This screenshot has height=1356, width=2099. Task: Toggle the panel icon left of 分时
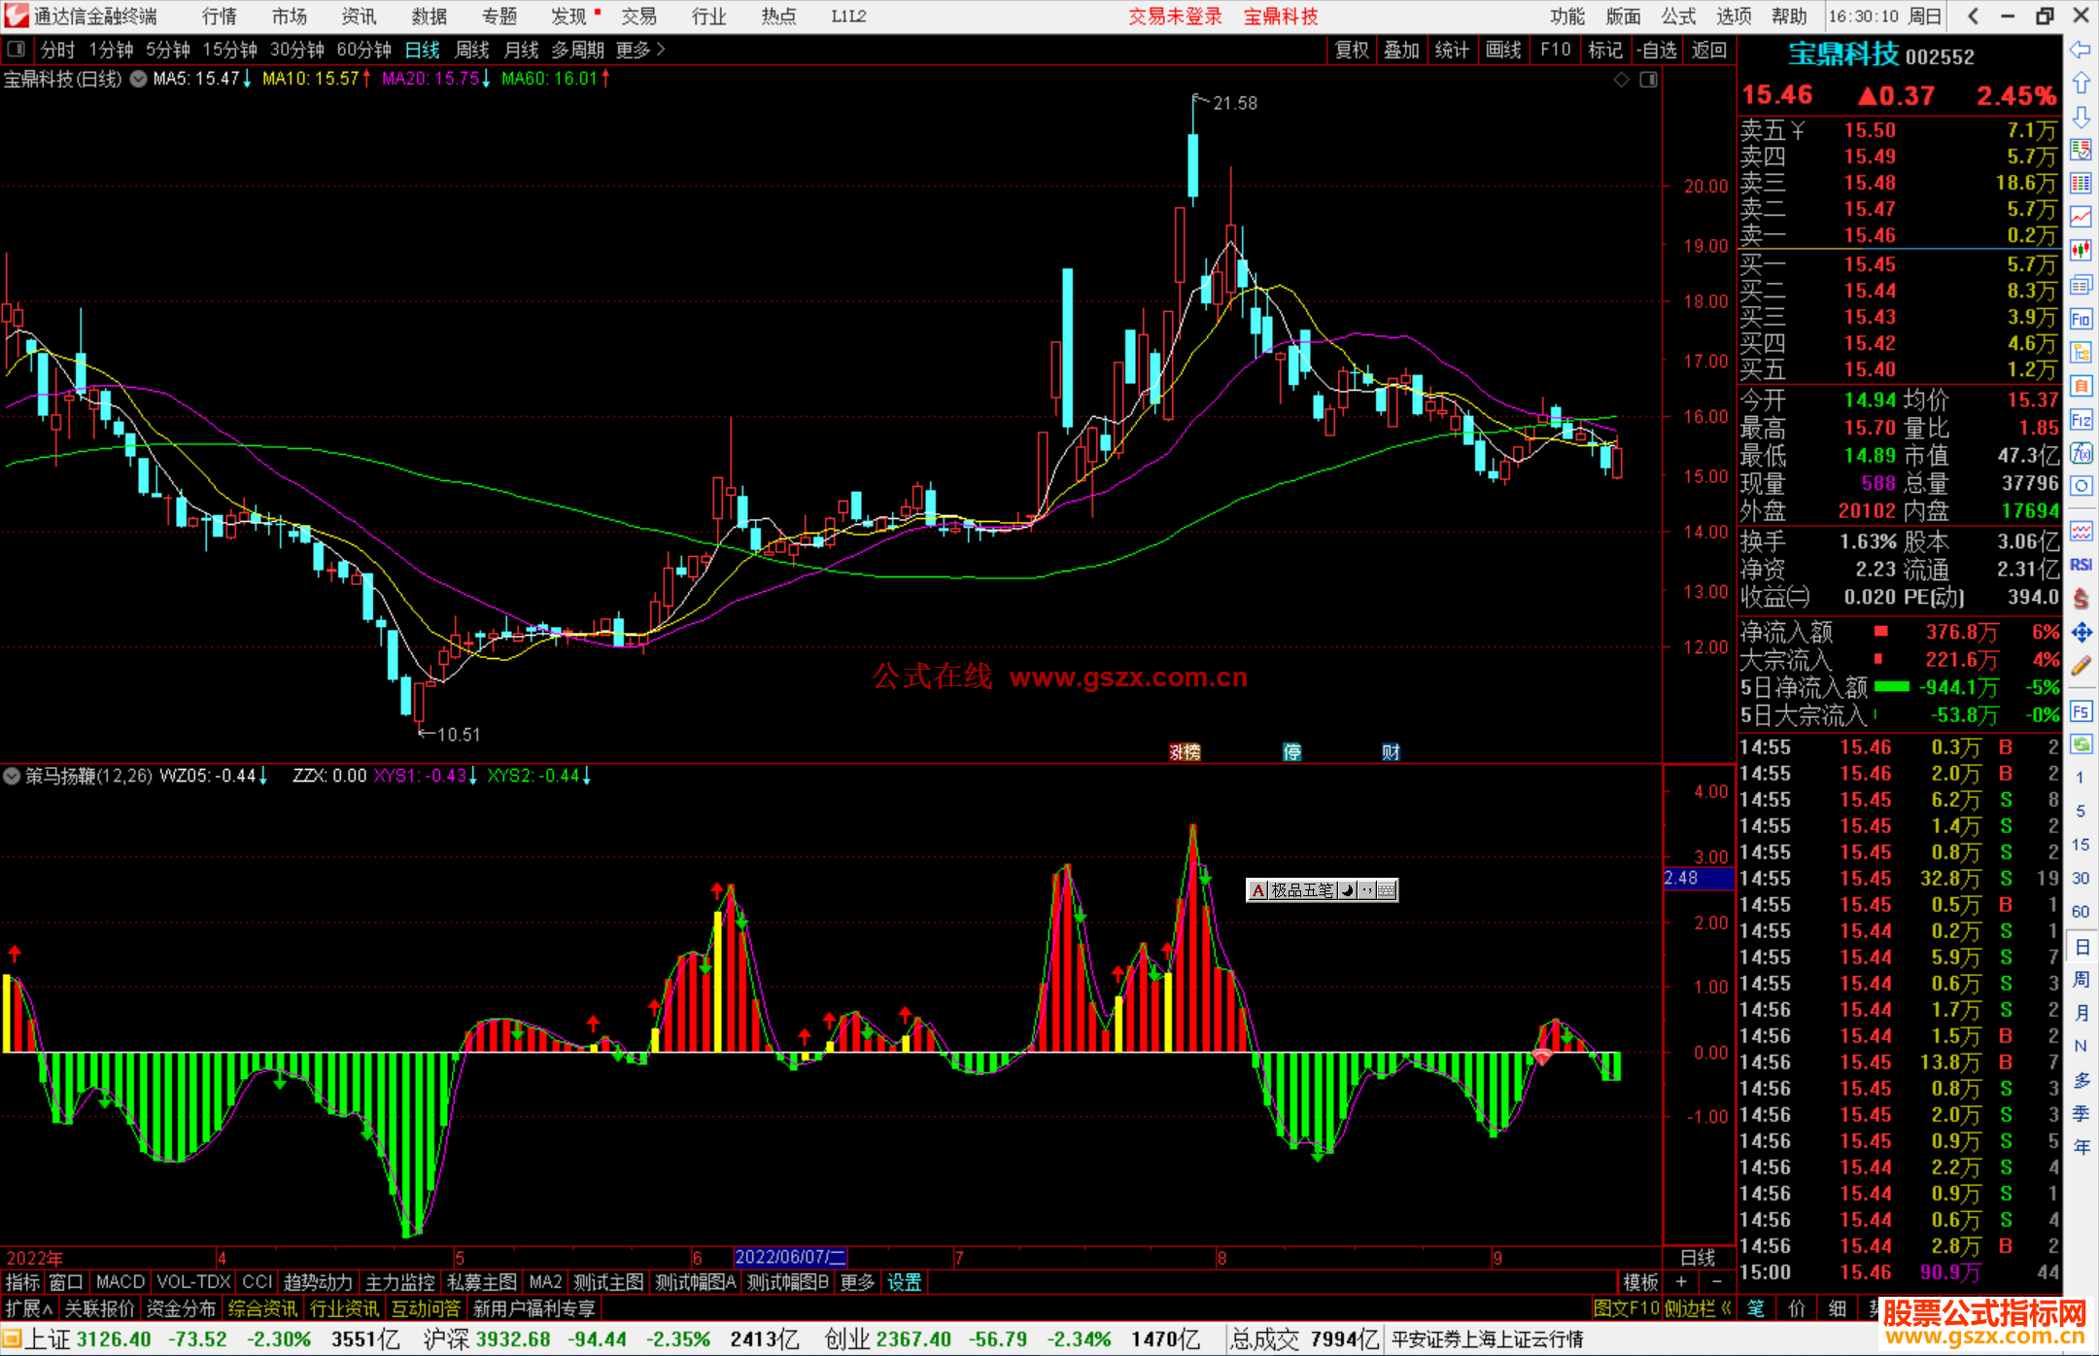16,49
